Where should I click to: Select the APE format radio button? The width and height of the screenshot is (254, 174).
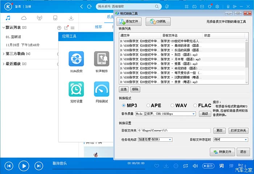click(x=148, y=105)
